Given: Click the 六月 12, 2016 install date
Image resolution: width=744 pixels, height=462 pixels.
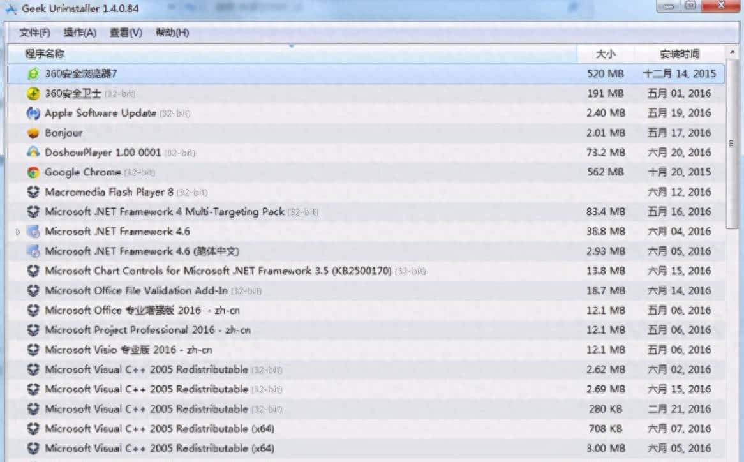Looking at the screenshot, I should pyautogui.click(x=680, y=192).
